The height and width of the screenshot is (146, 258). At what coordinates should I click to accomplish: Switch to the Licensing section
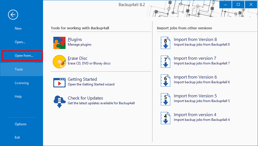pyautogui.click(x=22, y=83)
